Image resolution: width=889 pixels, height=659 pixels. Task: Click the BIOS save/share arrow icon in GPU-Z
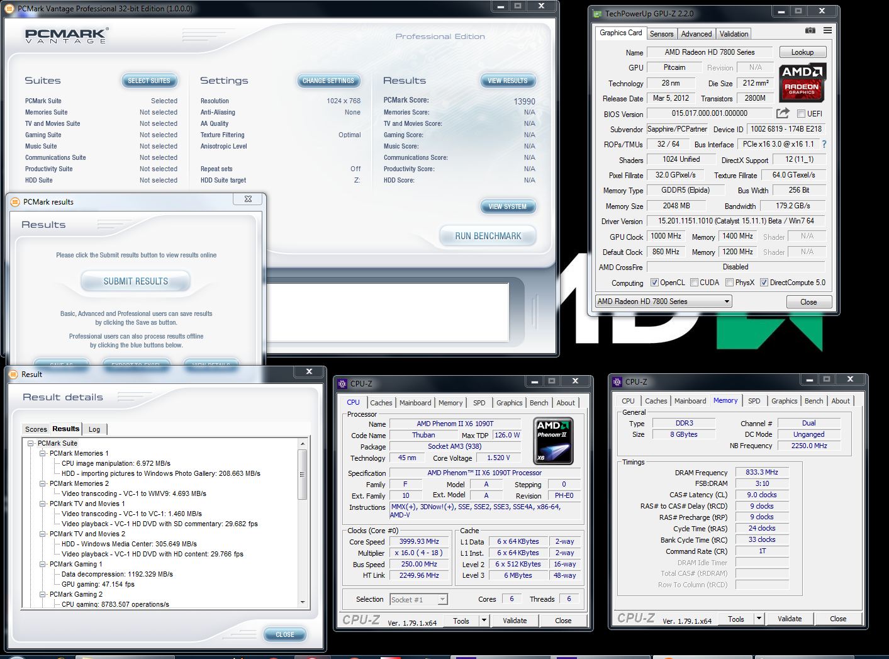tap(783, 113)
